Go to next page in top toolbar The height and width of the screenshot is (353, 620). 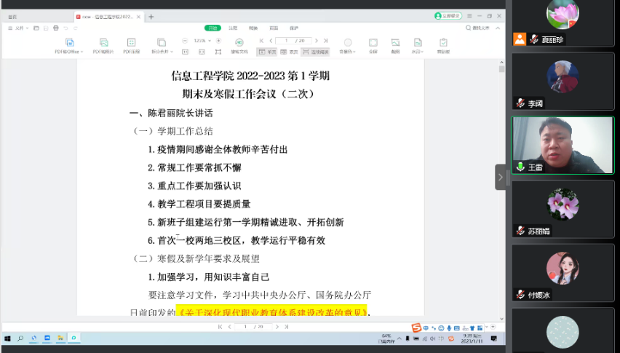[317, 40]
